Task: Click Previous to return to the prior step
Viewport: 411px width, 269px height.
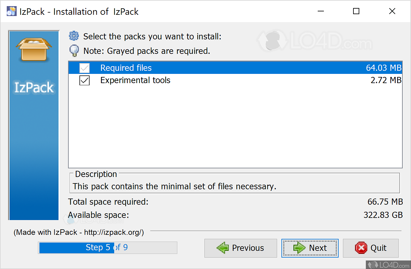Action: click(240, 248)
